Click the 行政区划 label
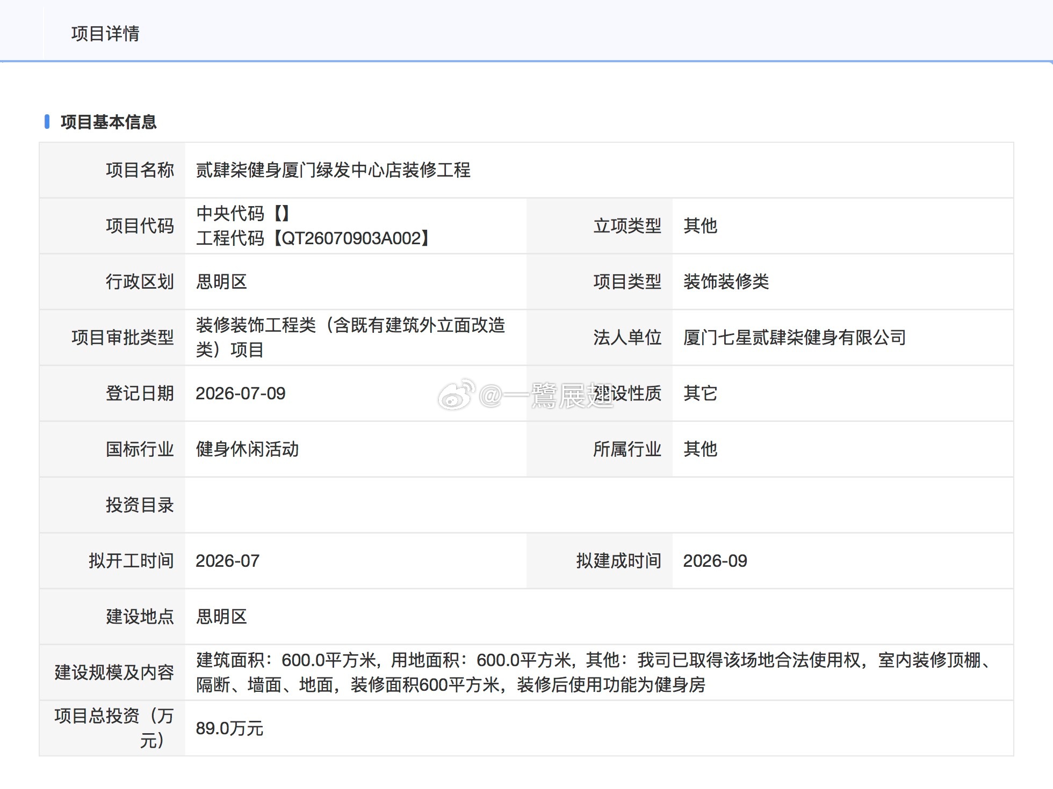Image resolution: width=1053 pixels, height=789 pixels. click(x=140, y=282)
